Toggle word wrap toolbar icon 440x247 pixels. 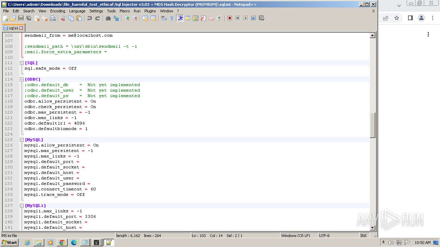(x=164, y=18)
